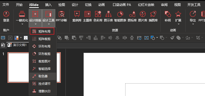Image resolution: width=205 pixels, height=96 pixels.
Task: Select 裁剪图片 menu entry
Action: click(42, 61)
